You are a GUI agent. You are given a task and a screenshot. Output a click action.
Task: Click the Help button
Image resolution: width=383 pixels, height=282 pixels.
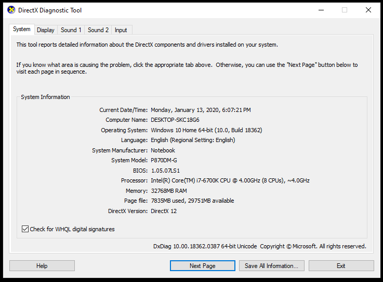[42, 265]
